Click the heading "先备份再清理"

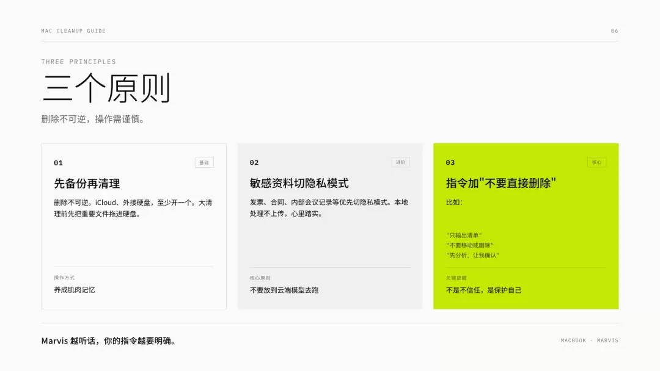87,184
